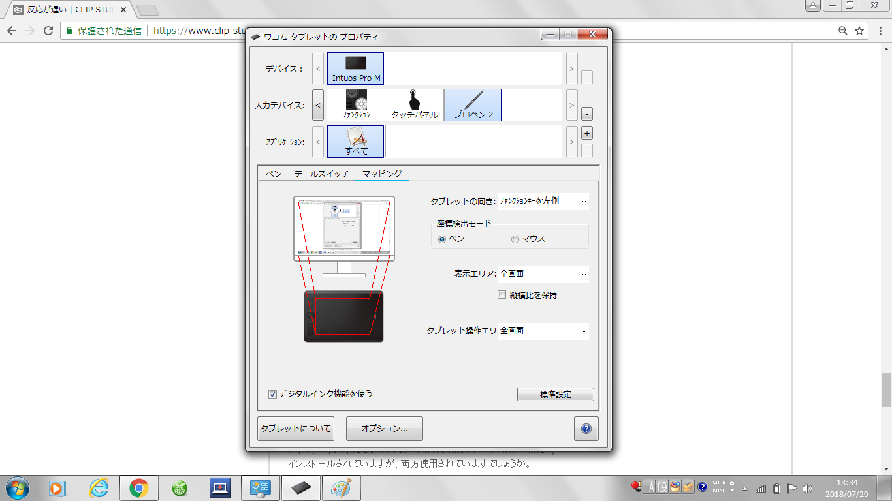Switch to the ペン tab

click(x=274, y=174)
